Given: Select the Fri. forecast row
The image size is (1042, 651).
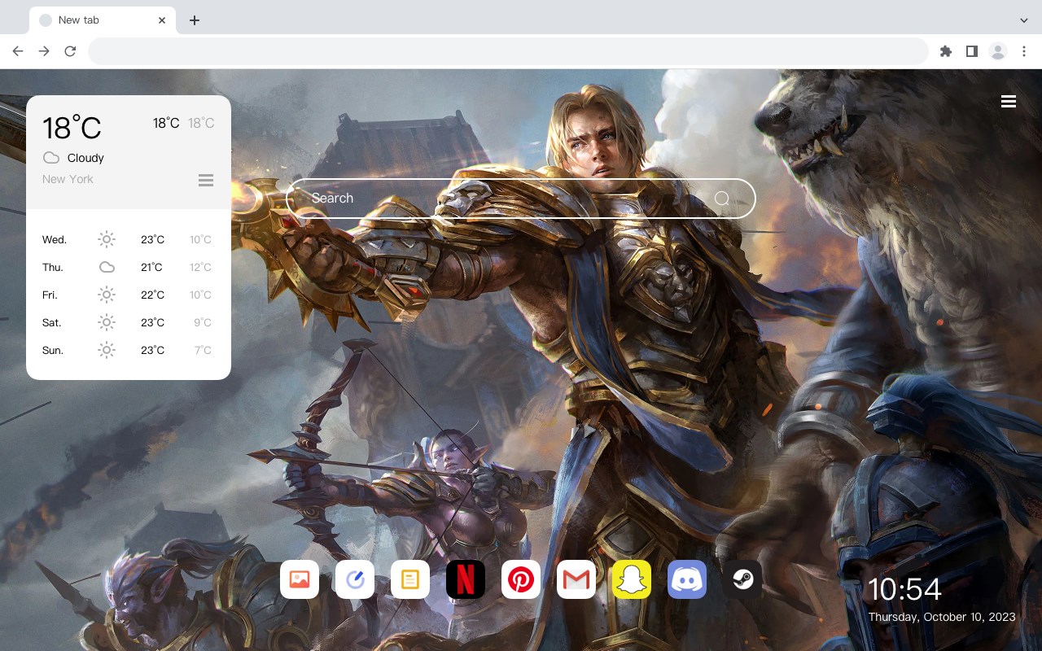Looking at the screenshot, I should [129, 295].
